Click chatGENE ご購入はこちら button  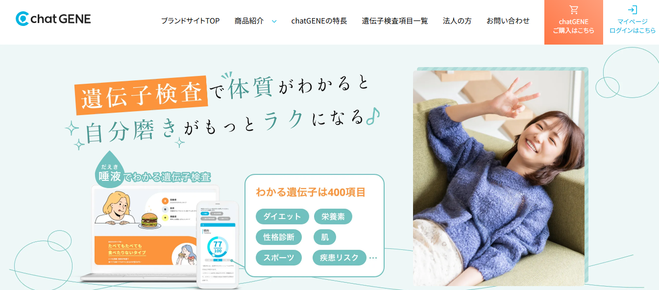tap(574, 22)
